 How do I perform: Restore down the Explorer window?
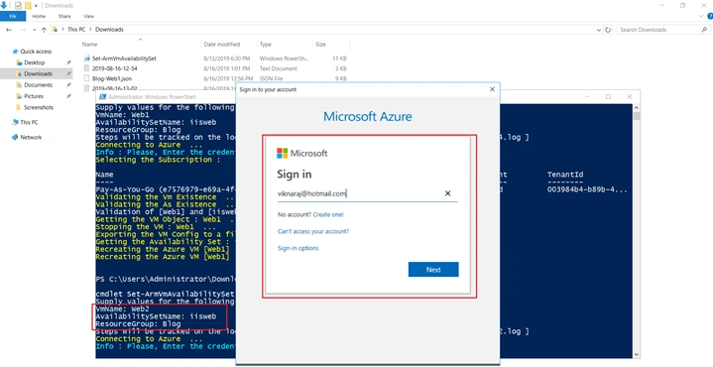682,6
